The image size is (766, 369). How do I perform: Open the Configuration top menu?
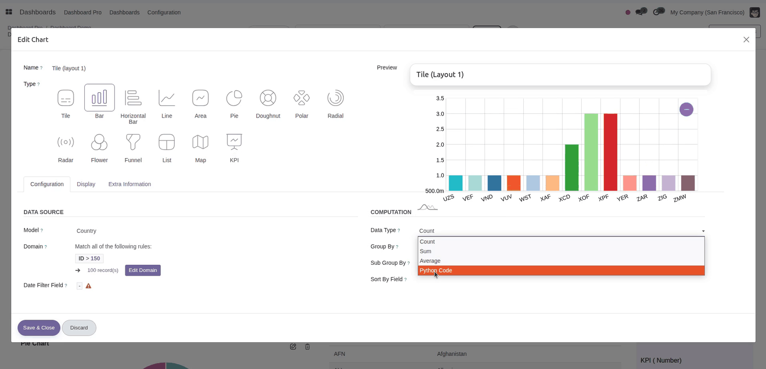(164, 12)
